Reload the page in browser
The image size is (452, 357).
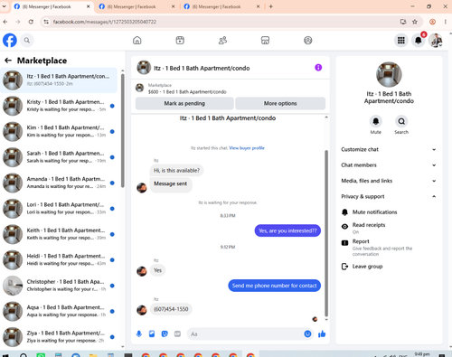(31, 22)
